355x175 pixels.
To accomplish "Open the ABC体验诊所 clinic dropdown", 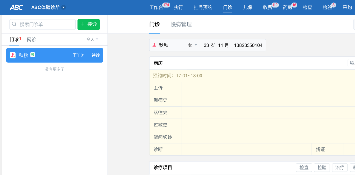I will (x=48, y=7).
